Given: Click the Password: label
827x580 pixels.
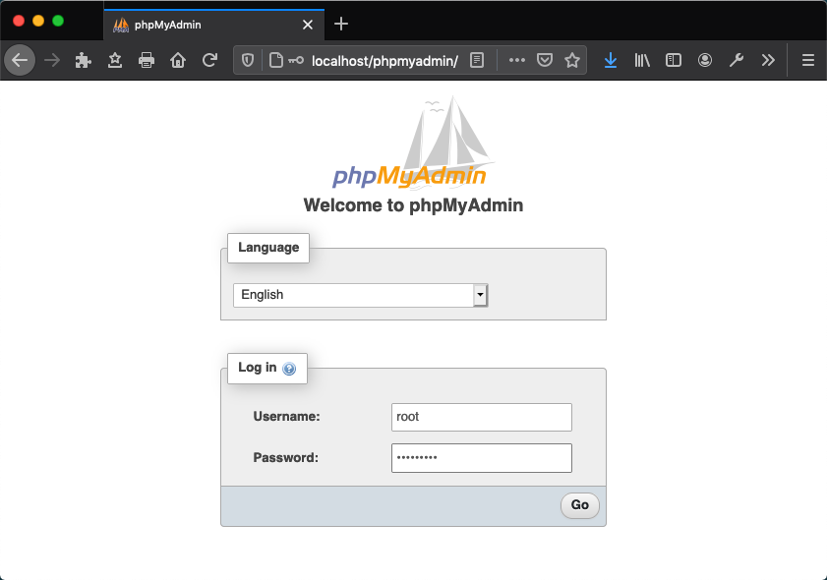Looking at the screenshot, I should click(286, 458).
